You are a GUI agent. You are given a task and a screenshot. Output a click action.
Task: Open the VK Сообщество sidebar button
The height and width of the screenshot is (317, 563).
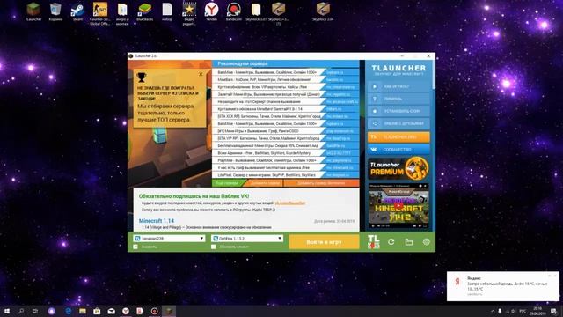coord(398,149)
